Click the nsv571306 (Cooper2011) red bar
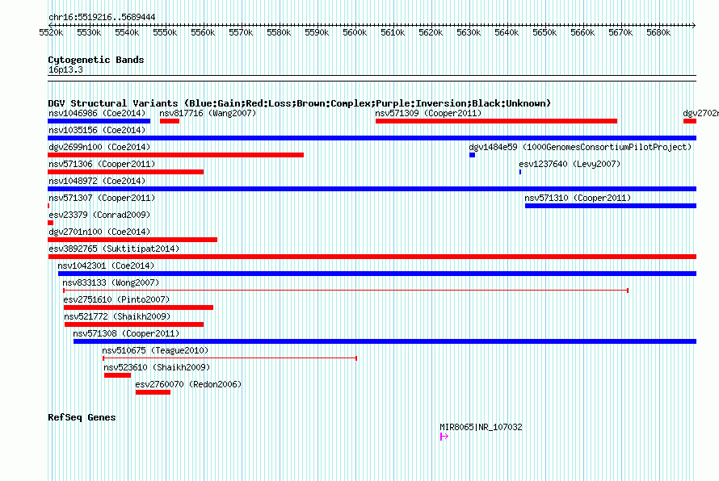Screen dimensions: 719x481 [126, 172]
